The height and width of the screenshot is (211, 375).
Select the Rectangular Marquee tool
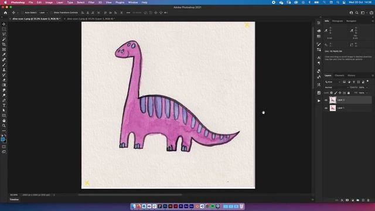[x=4, y=29]
